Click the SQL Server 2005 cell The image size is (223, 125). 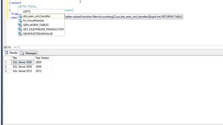coord(23,62)
